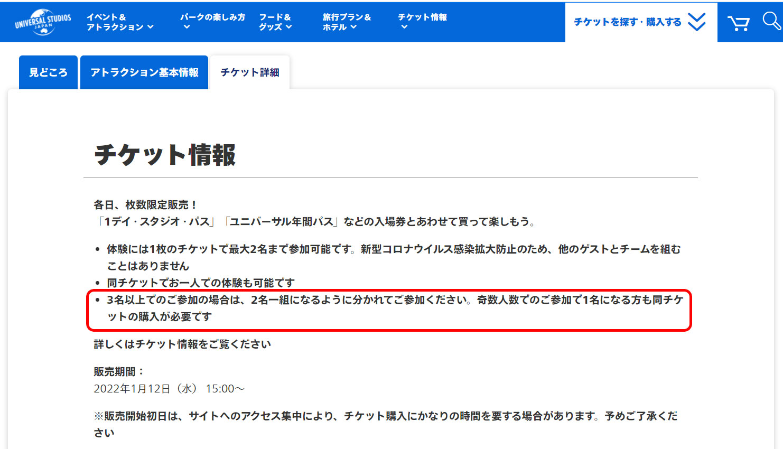This screenshot has height=449, width=783.
Task: Open the イベント＆アトラクション menu
Action: tap(115, 22)
